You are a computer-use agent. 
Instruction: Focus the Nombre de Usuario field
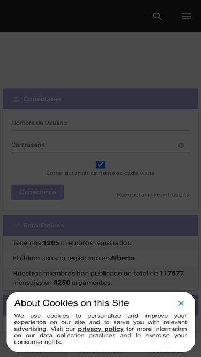[x=101, y=123]
